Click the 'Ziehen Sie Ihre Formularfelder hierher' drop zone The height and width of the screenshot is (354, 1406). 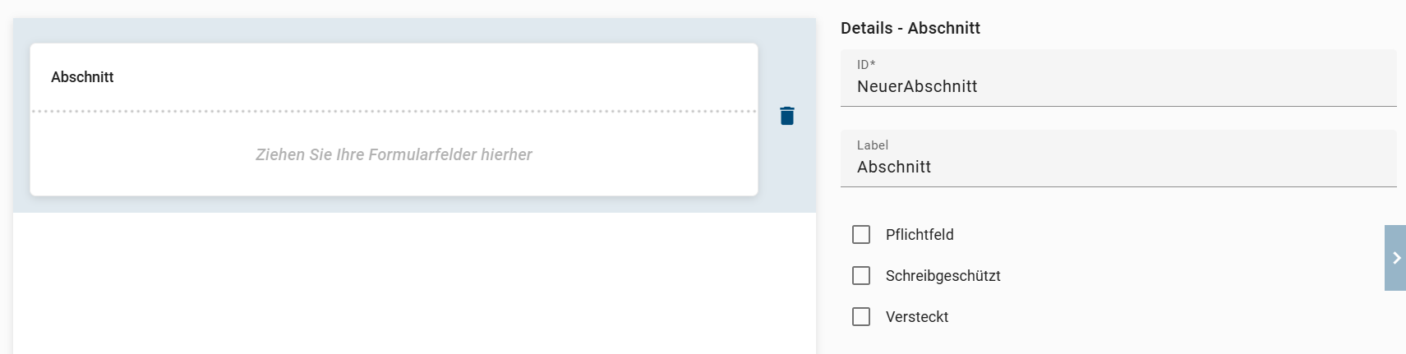[x=394, y=154]
